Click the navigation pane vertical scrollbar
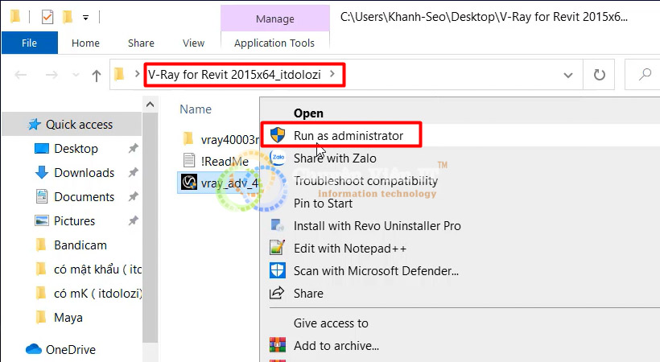This screenshot has width=660, height=362. pos(150,228)
